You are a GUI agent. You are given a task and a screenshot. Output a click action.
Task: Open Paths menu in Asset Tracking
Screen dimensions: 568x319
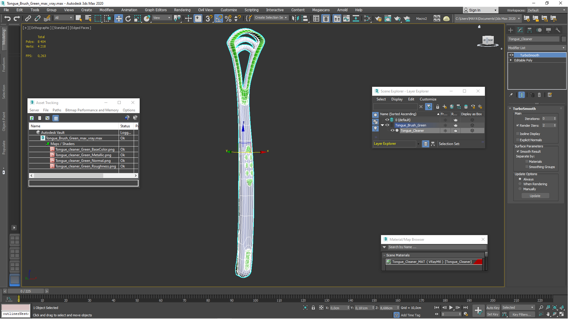pos(57,110)
